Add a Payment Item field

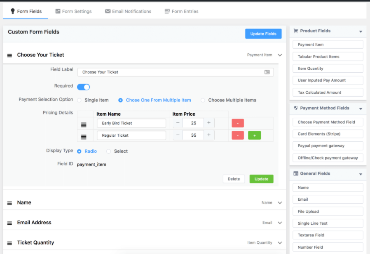click(328, 45)
